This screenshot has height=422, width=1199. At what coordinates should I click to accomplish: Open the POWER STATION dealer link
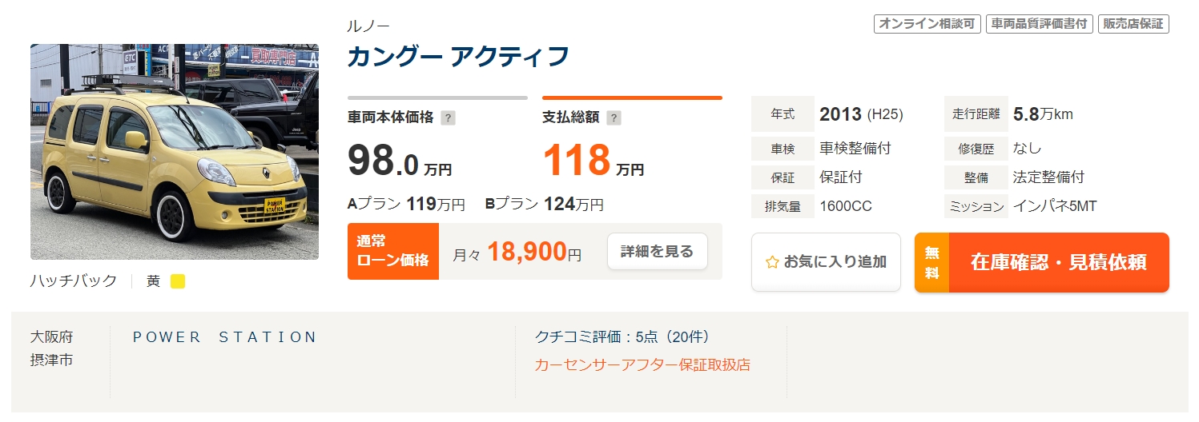[x=225, y=337]
